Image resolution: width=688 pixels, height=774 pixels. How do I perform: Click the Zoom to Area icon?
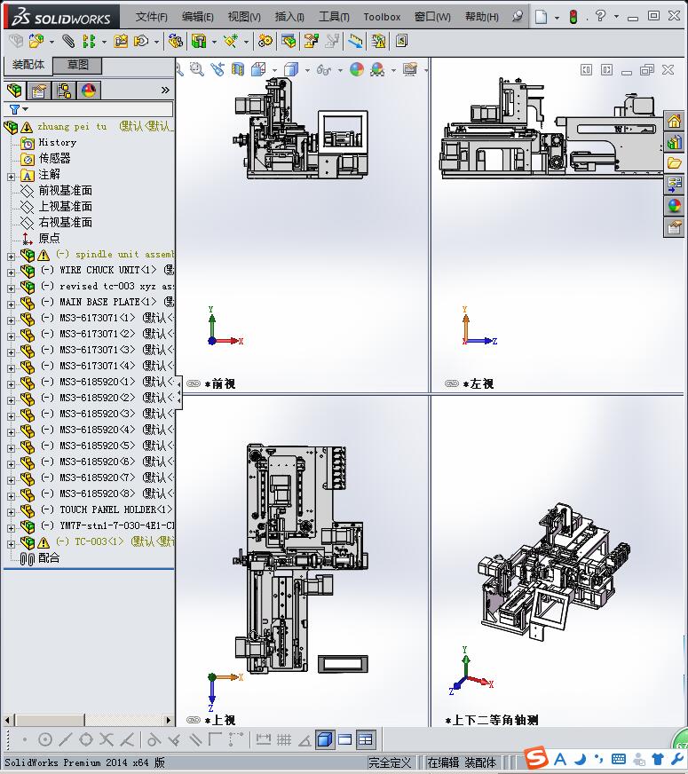click(197, 69)
